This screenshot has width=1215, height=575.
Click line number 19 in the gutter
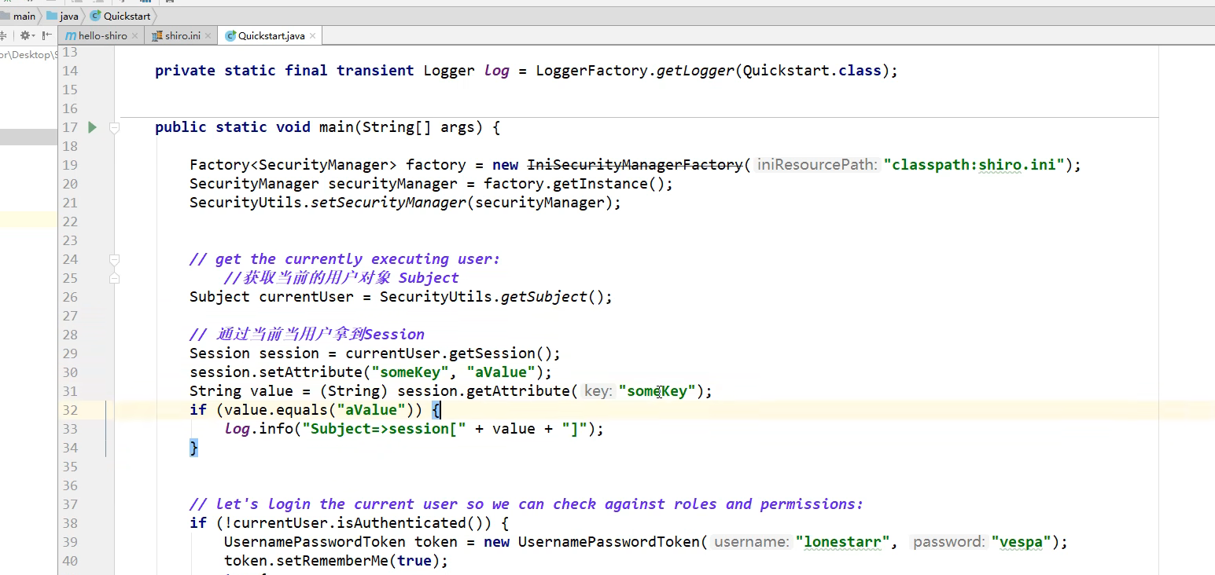point(70,165)
